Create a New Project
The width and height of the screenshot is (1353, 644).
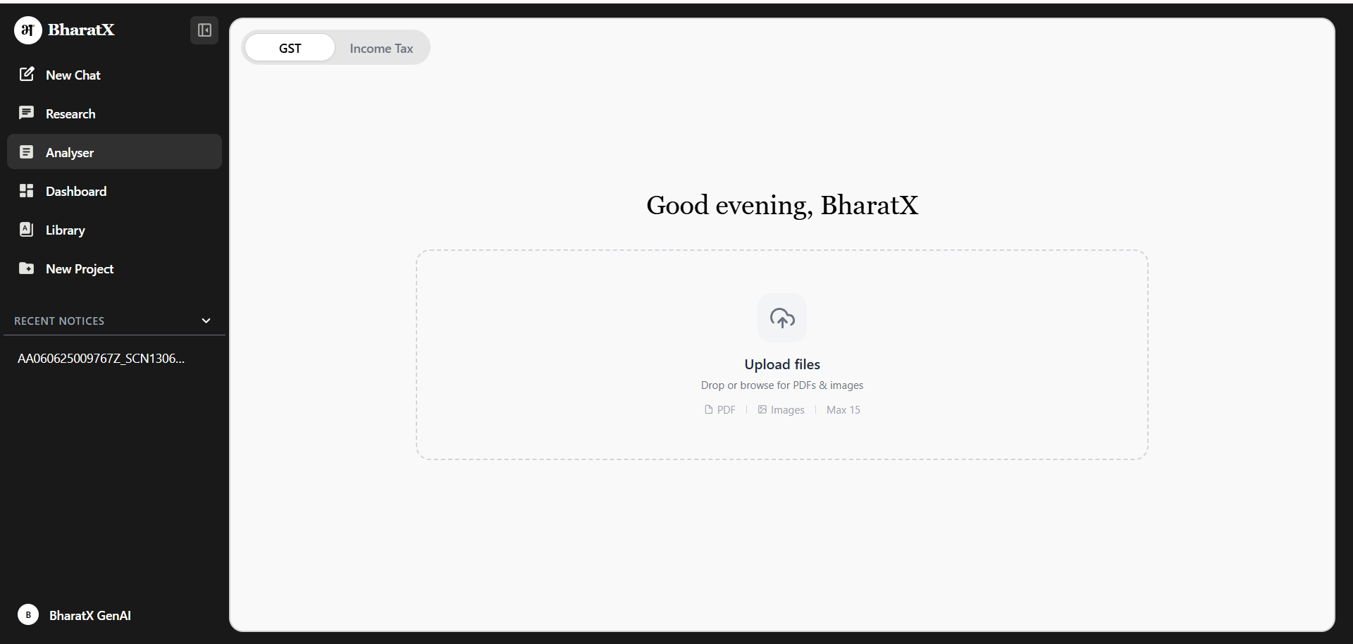[x=114, y=268]
